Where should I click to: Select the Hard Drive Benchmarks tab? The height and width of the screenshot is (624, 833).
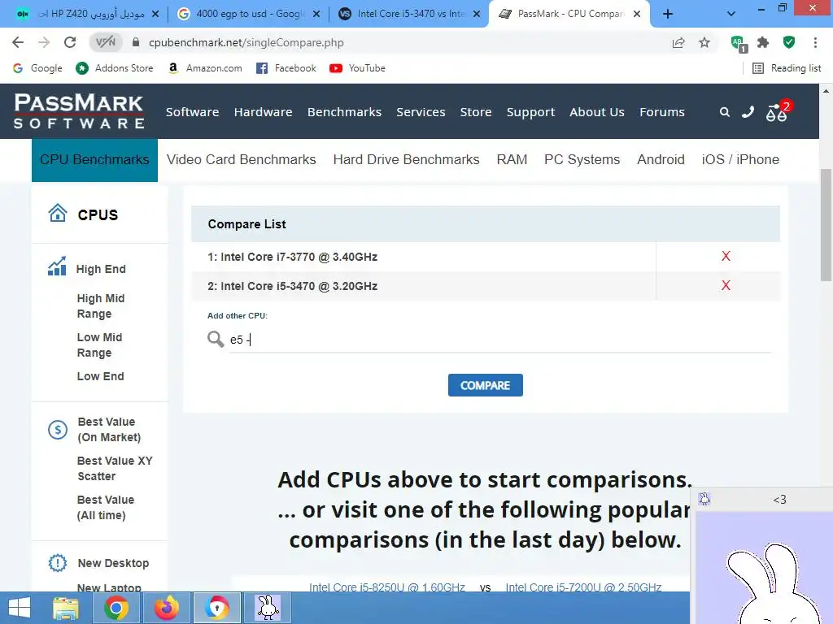tap(407, 160)
